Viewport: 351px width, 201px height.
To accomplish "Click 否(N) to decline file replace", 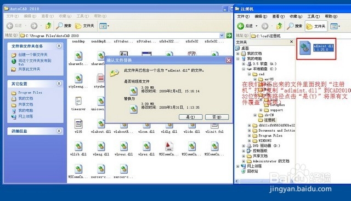I will point(217,117).
